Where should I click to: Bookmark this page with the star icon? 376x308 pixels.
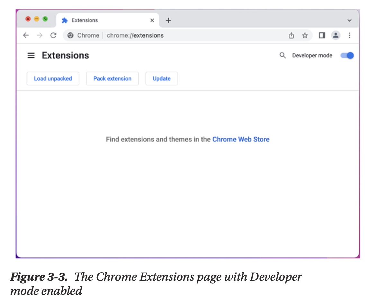click(305, 35)
